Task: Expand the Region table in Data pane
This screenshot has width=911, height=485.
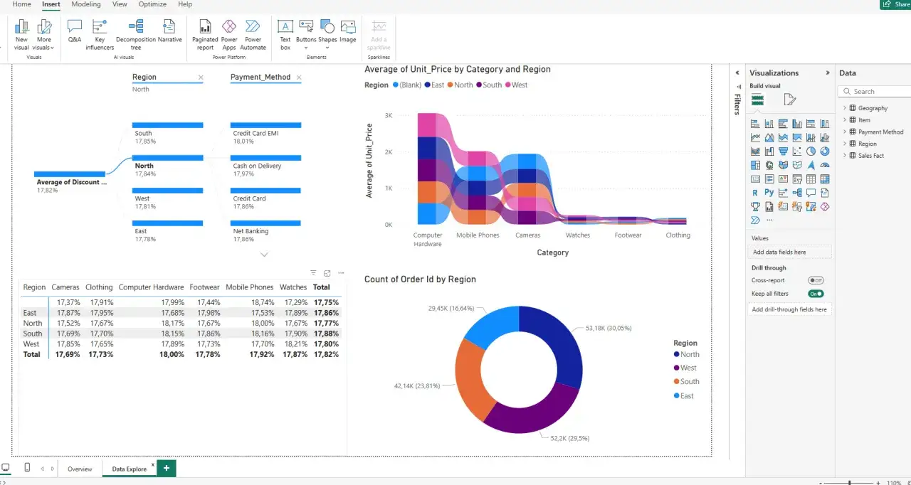Action: pyautogui.click(x=845, y=144)
